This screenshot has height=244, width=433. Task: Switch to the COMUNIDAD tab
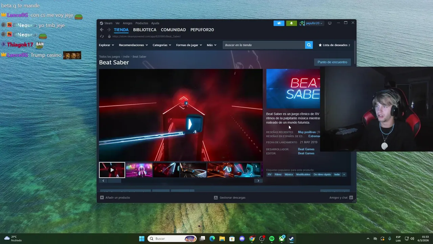point(173,30)
